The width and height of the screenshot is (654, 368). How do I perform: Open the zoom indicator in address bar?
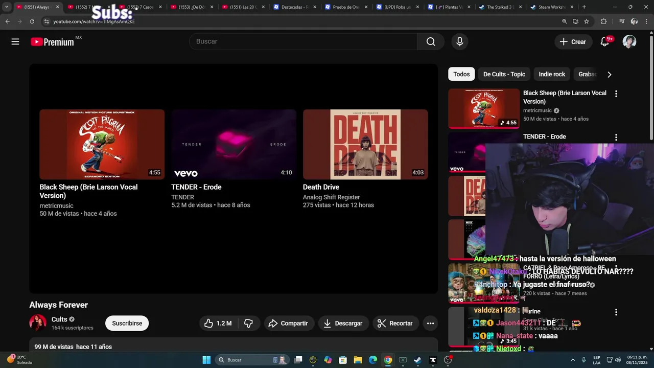pos(565,21)
